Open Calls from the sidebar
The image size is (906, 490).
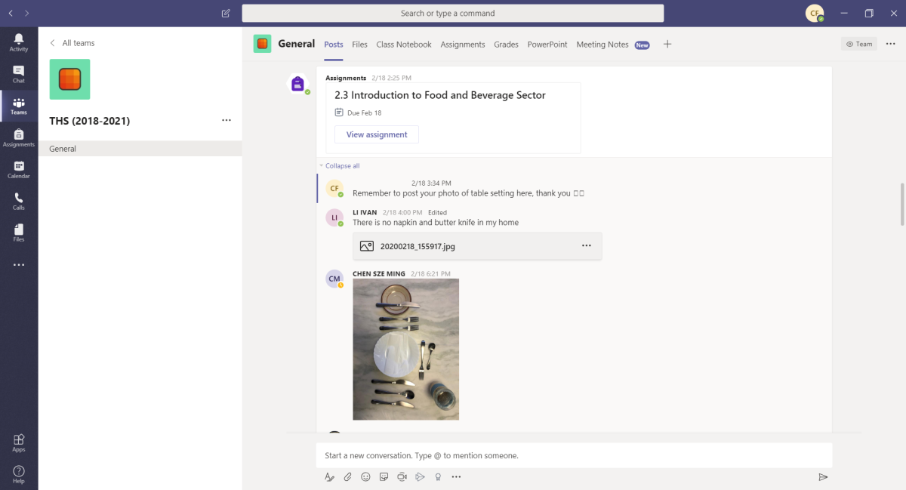(x=19, y=201)
